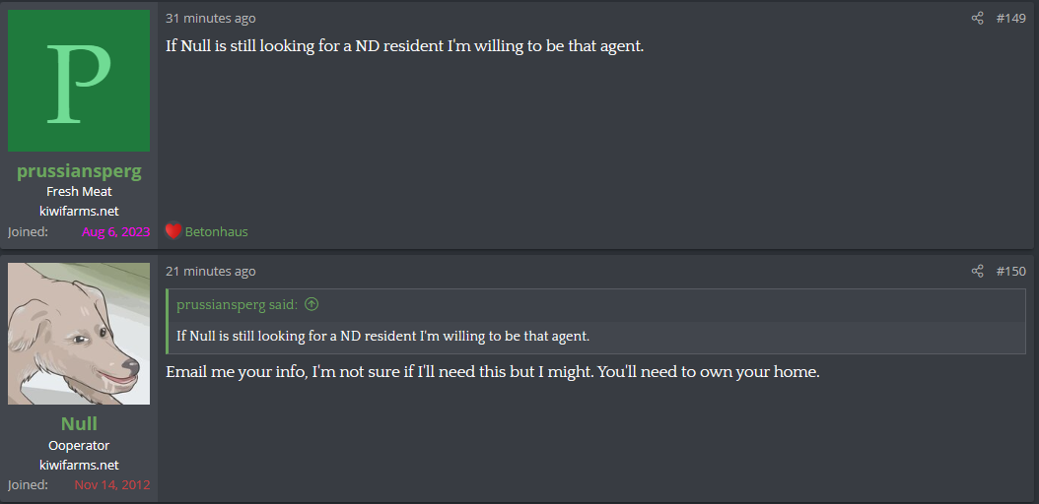Screen dimensions: 1039x504
Task: Click kiwifarms.net under prussiansperg
Action: coord(79,211)
